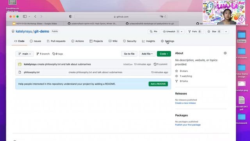
Task: Open the Wiki tab
Action: tap(113, 41)
